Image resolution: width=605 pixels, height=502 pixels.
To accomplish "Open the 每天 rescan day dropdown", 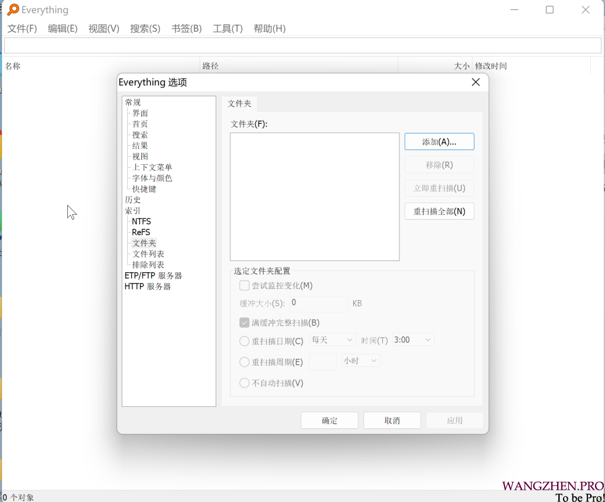I will [x=333, y=340].
